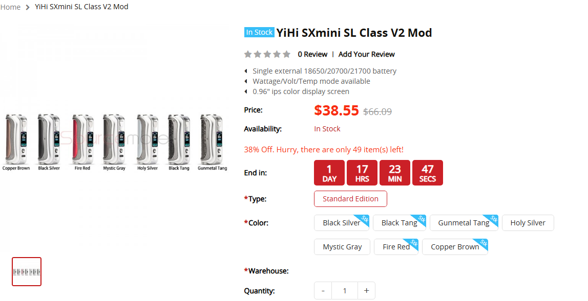Viewport: 588px width, 301px height.
Task: Decrease quantity with the minus button
Action: click(323, 291)
